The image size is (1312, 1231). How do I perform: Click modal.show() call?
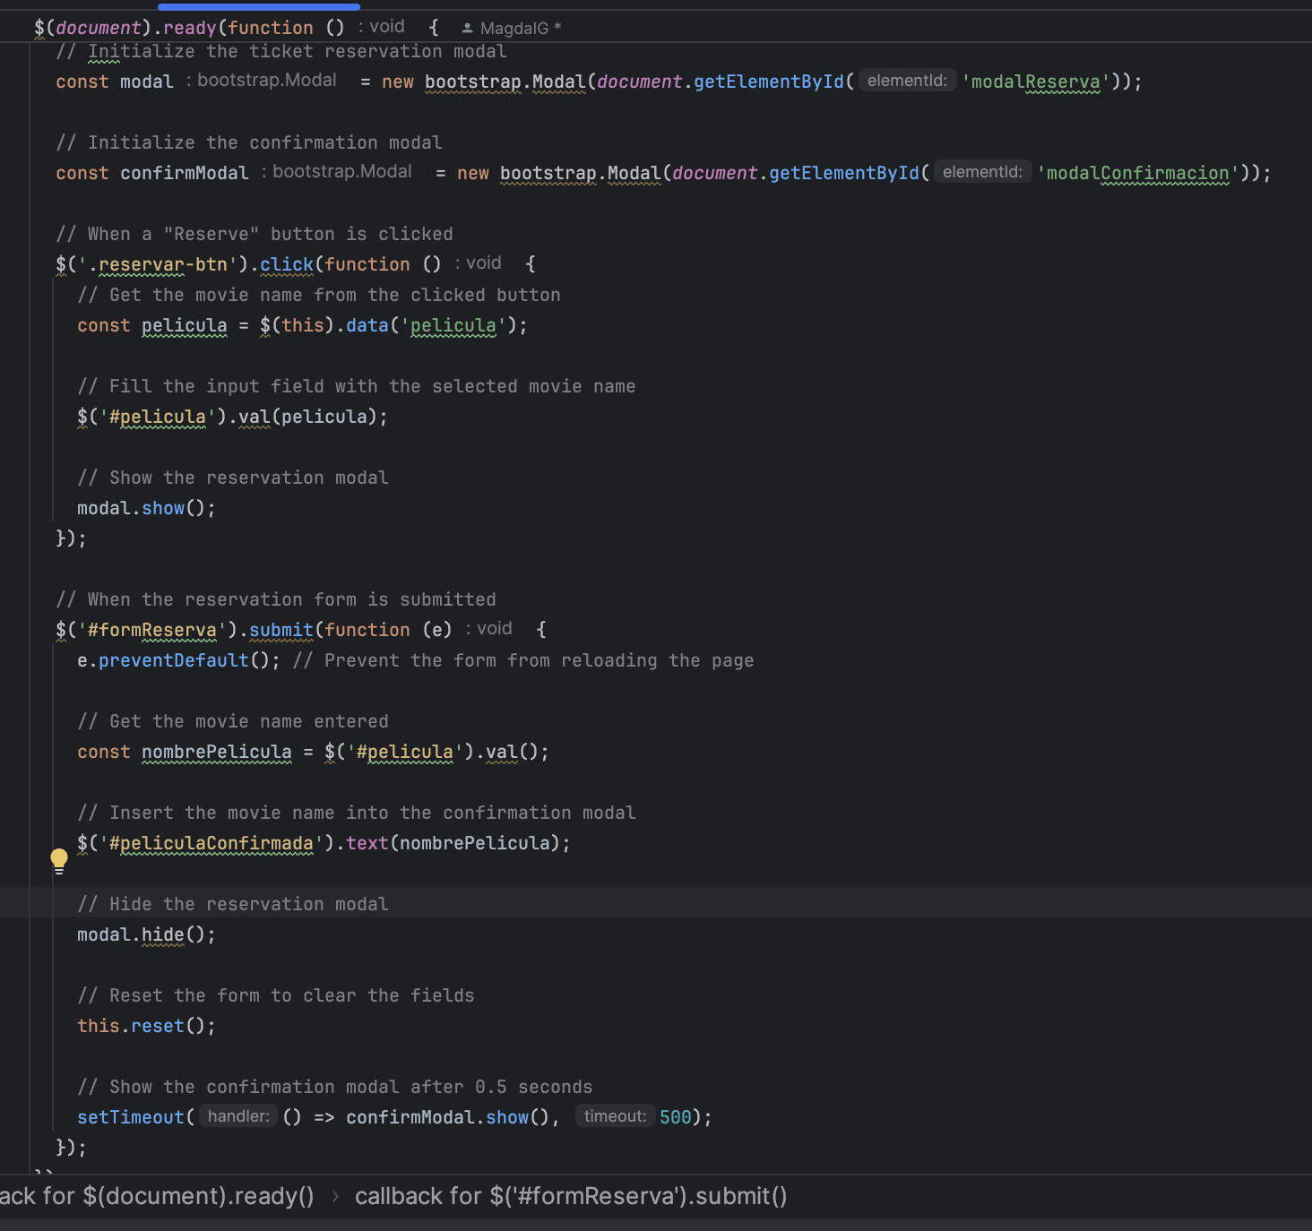click(146, 508)
